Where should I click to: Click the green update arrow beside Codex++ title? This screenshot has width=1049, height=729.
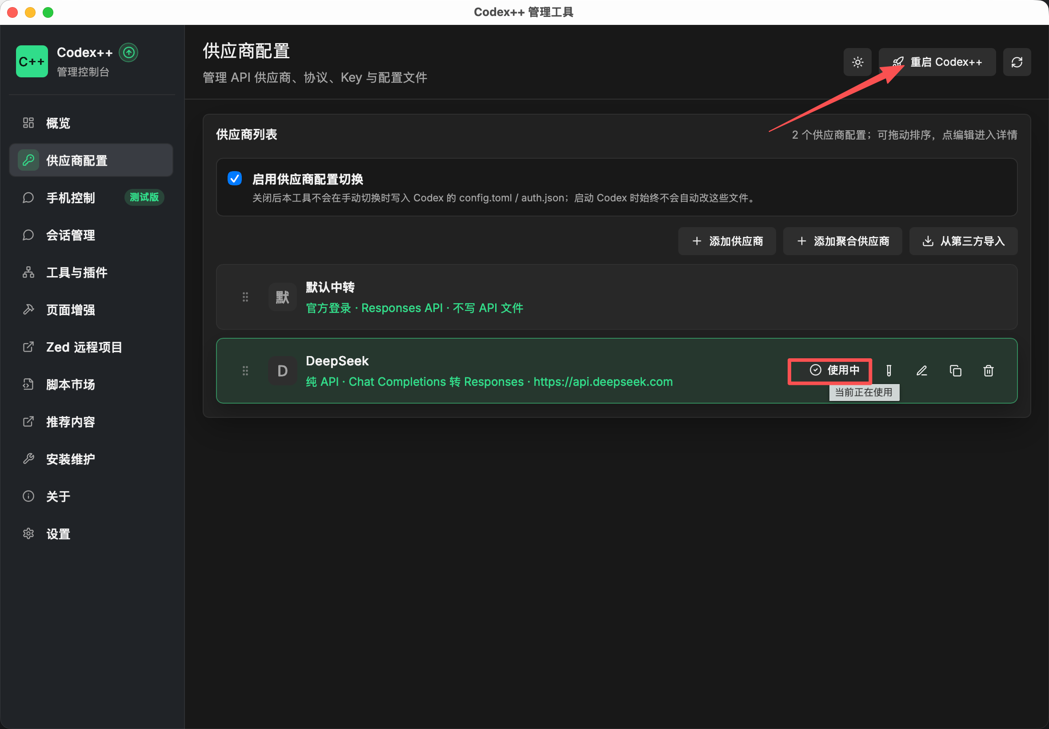click(129, 52)
